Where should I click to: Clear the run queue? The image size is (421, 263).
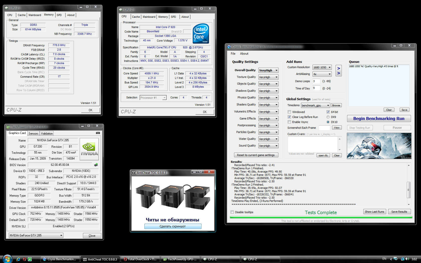(x=389, y=110)
